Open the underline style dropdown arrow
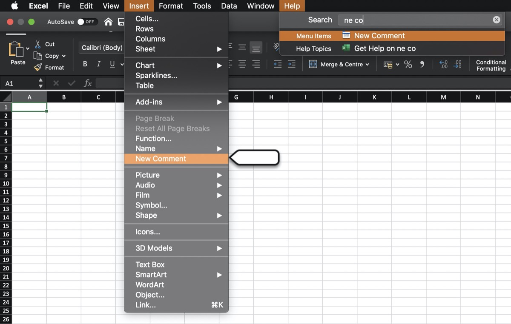511x324 pixels. (122, 65)
